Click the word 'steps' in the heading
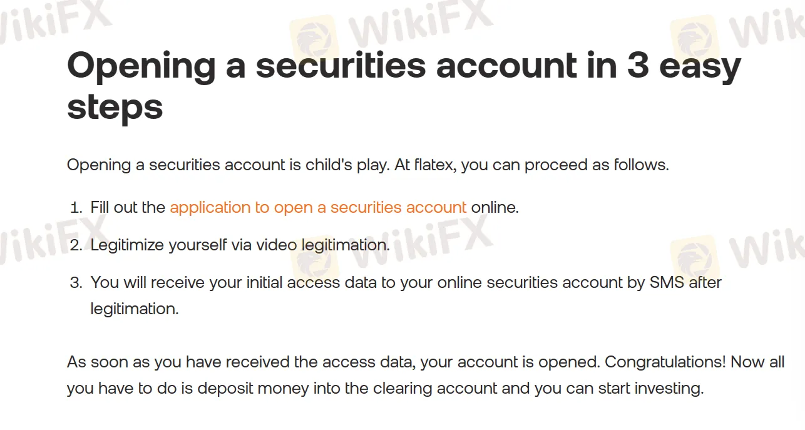The image size is (805, 430). click(x=115, y=106)
